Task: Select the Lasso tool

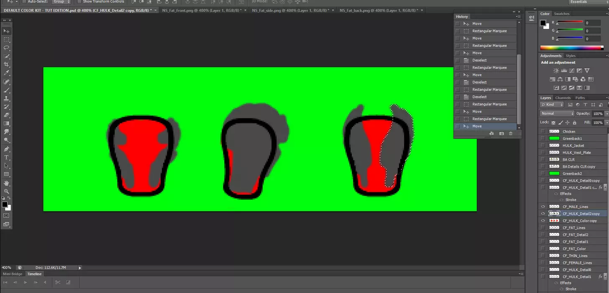Action: click(6, 48)
